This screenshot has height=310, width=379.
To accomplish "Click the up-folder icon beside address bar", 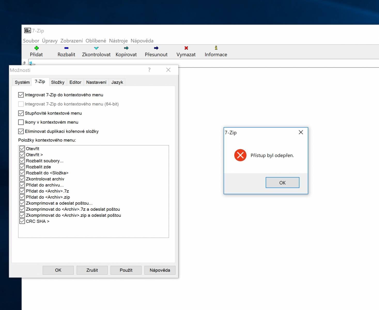I will click(x=24, y=63).
